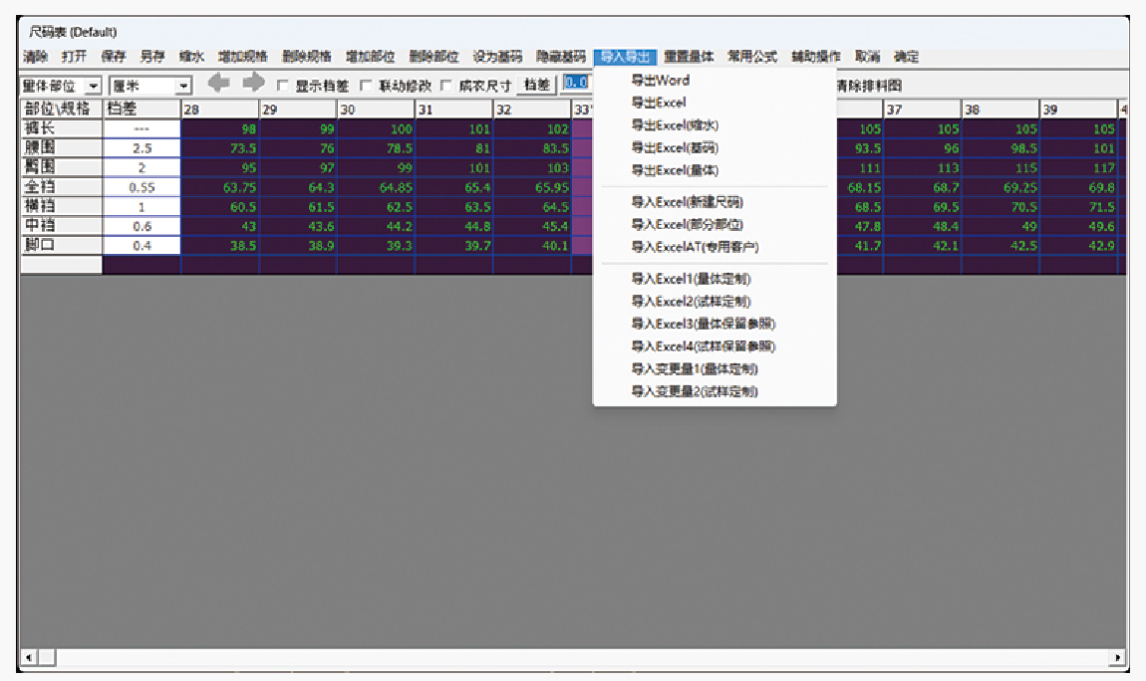Choose 导出Word from the menu
The height and width of the screenshot is (681, 1146).
(660, 81)
